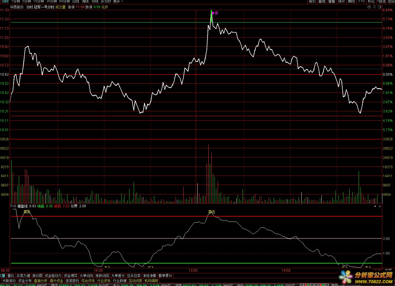Viewport: 395px width, 286px height.
Task: Click the 竞价 button
Action: [312, 1]
